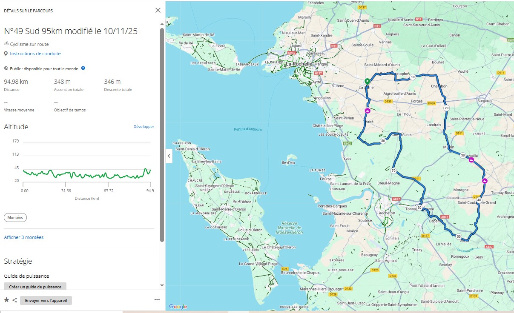Click the green start marker on map
514x313 pixels.
point(367,81)
